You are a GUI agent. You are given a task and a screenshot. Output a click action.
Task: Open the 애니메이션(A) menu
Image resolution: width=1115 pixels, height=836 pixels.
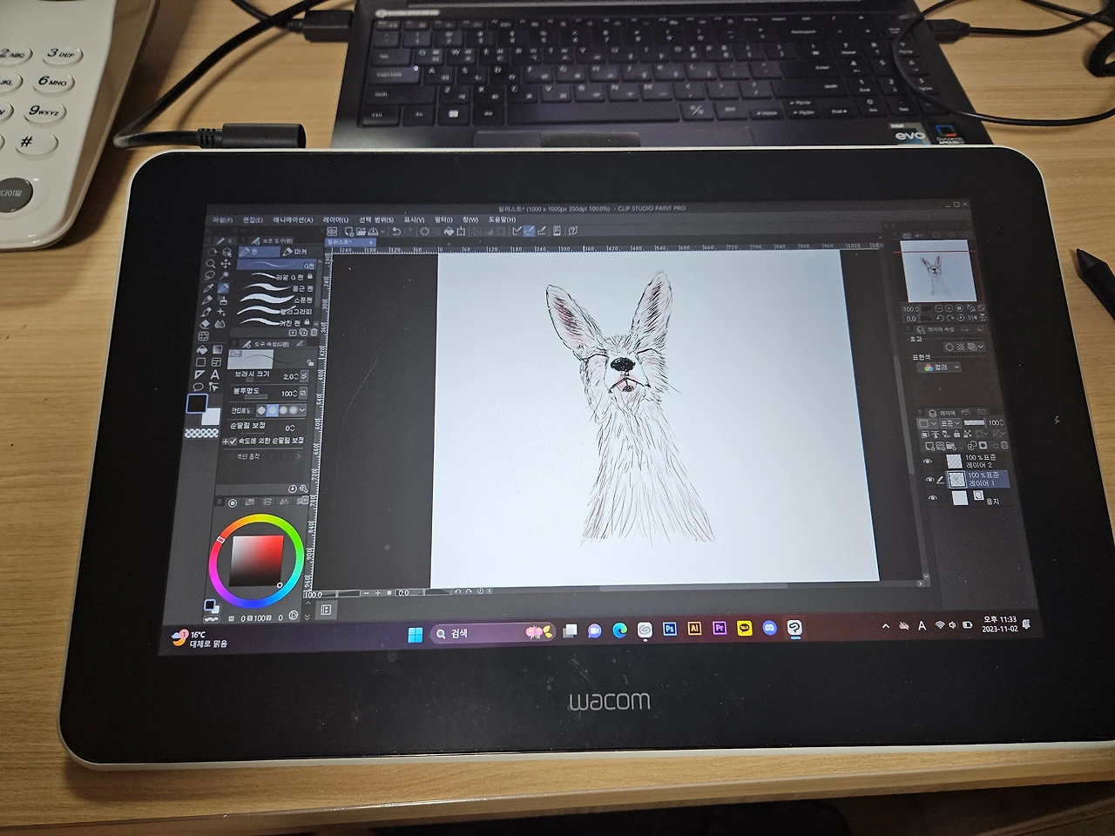point(293,220)
